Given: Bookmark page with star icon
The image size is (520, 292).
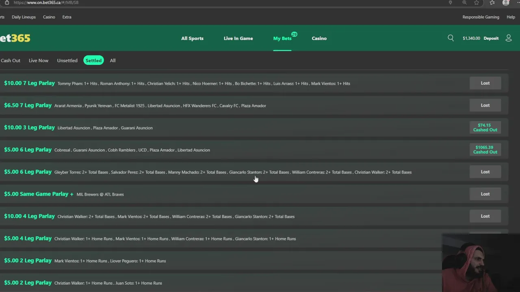Looking at the screenshot, I should (x=477, y=2).
